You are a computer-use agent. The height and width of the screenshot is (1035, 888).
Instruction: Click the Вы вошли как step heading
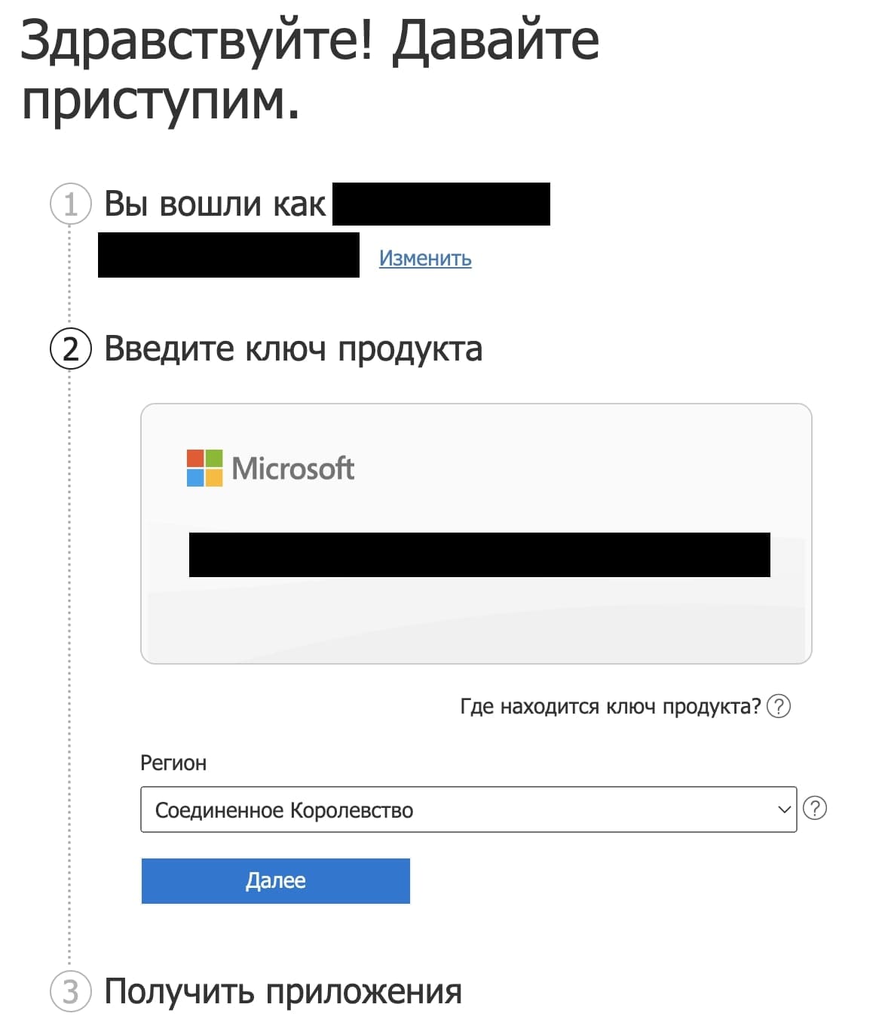pos(215,204)
